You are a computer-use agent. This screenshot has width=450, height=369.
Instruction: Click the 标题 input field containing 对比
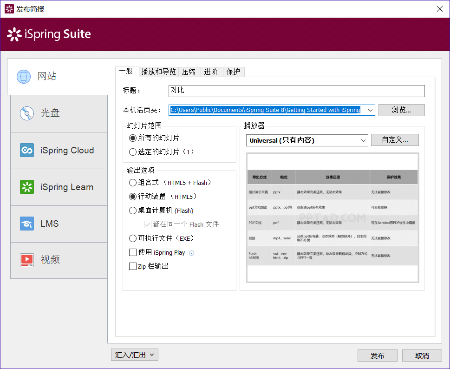point(296,91)
